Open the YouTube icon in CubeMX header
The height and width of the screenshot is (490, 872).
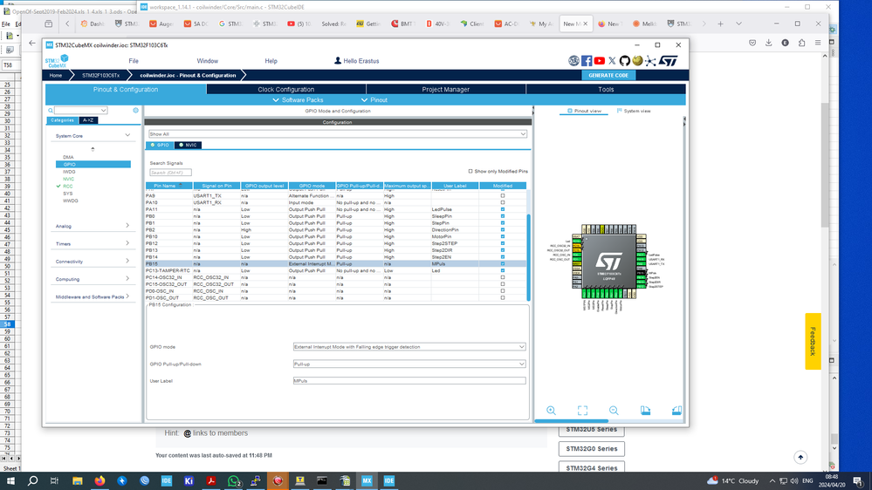click(x=600, y=61)
